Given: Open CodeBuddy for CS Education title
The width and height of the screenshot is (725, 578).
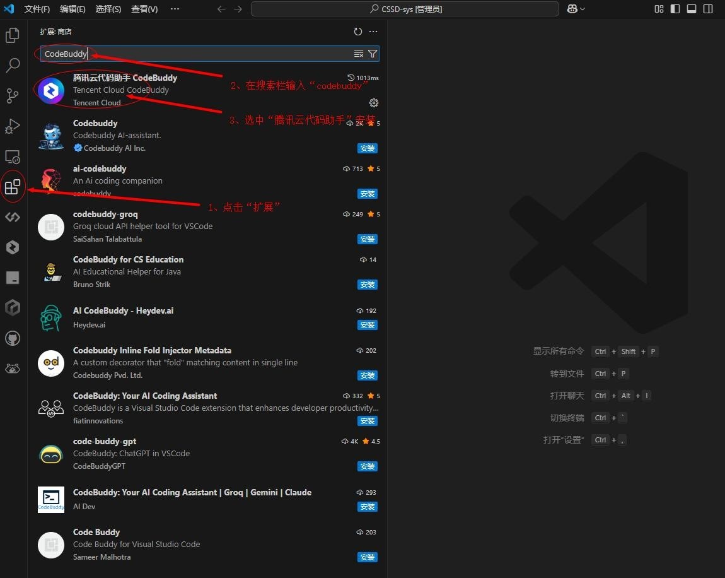Looking at the screenshot, I should click(x=128, y=259).
